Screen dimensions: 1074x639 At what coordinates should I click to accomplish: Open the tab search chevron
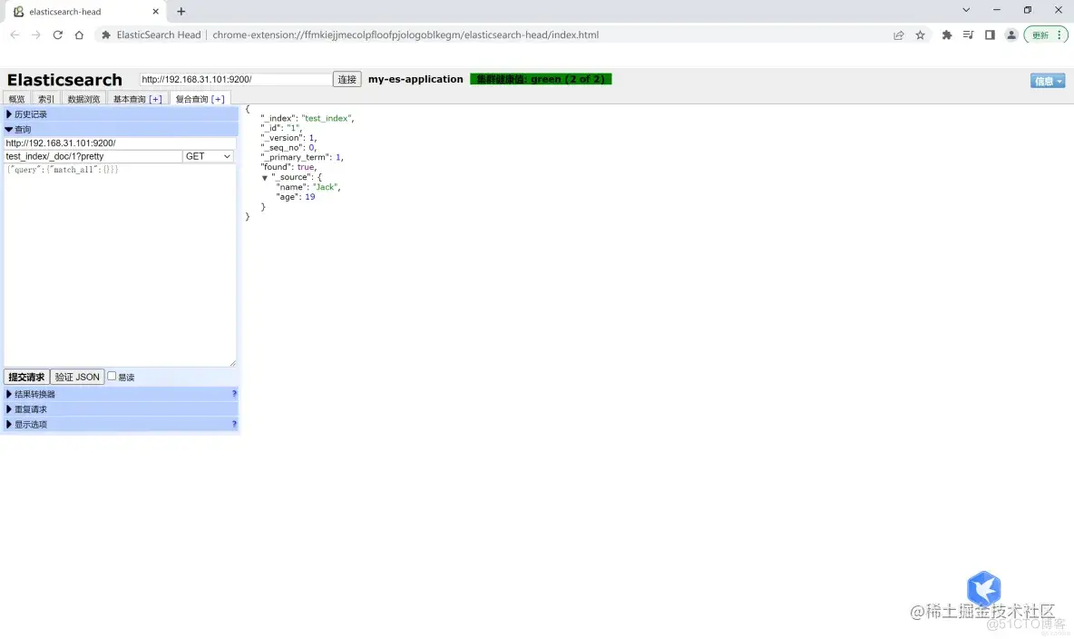[x=966, y=10]
